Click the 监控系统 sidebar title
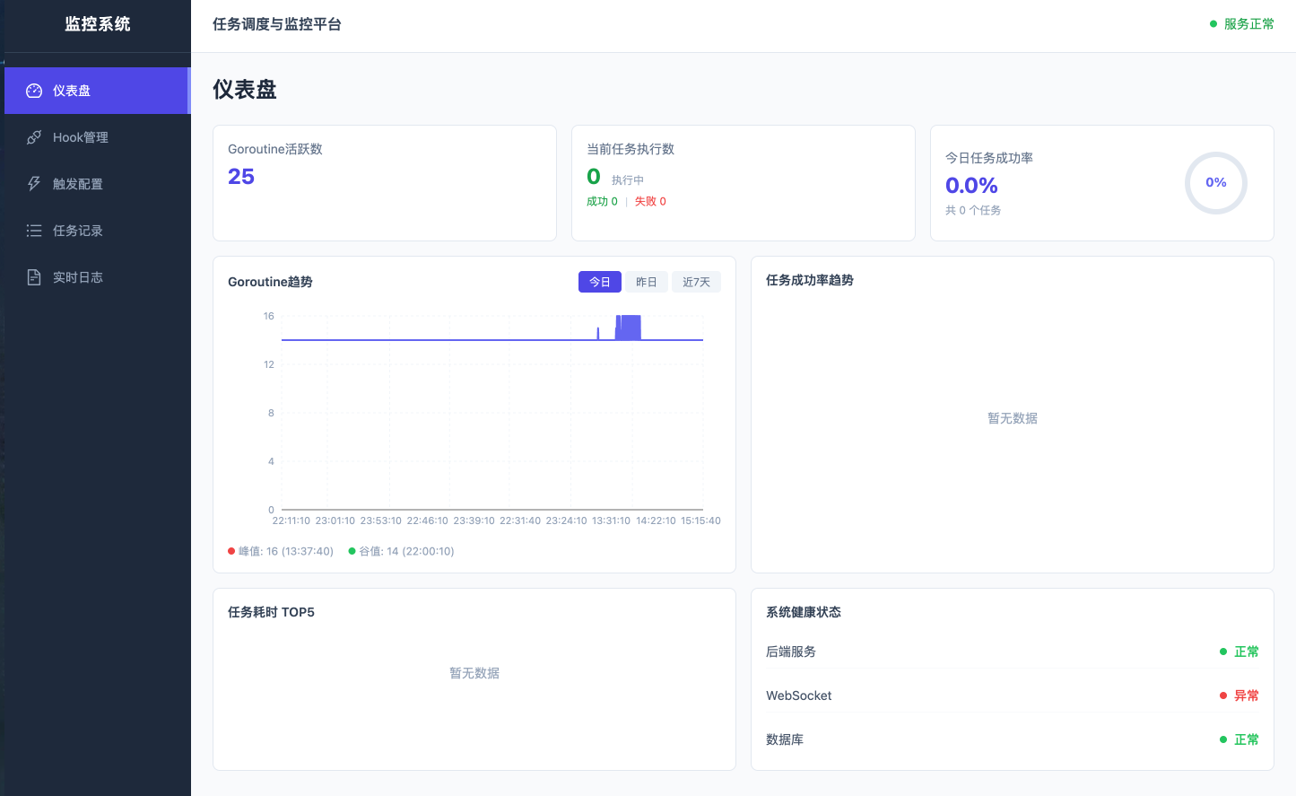 pyautogui.click(x=98, y=24)
